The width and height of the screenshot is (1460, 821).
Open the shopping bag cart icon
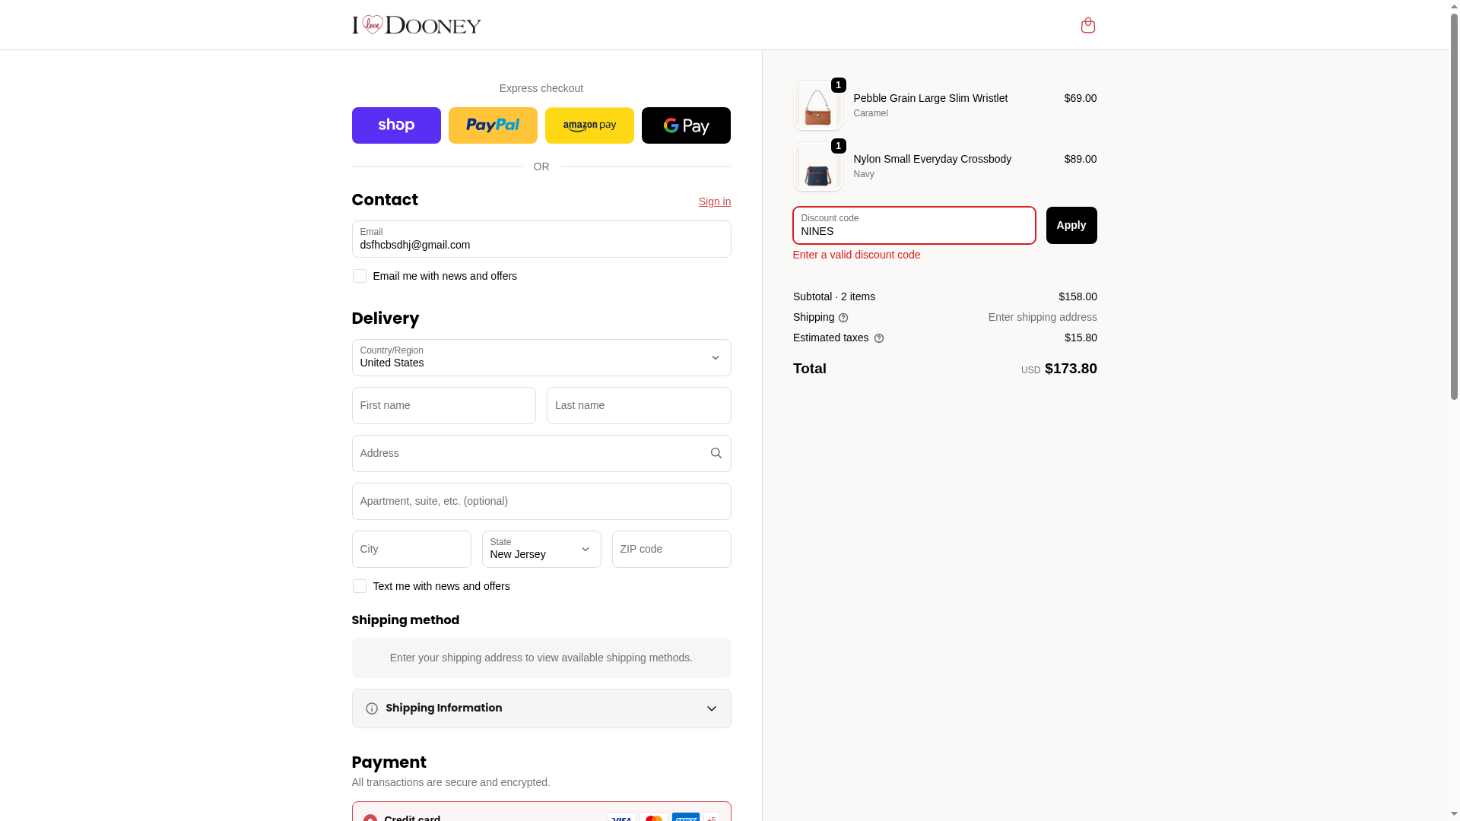click(1087, 25)
